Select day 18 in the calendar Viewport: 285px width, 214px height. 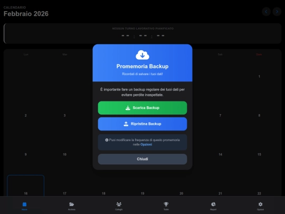pos(103,193)
